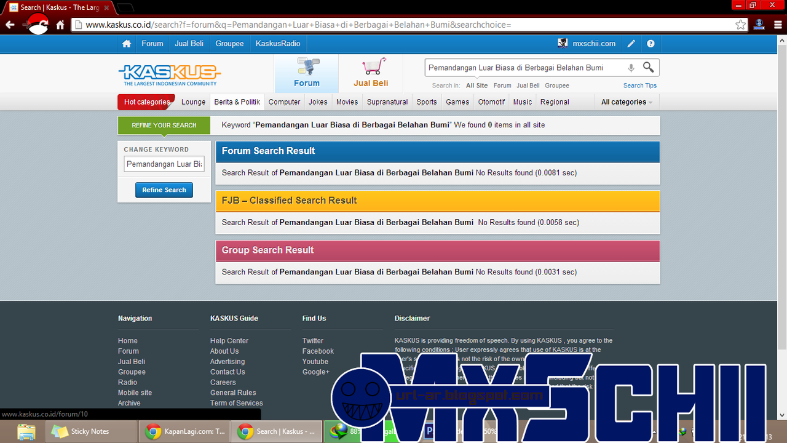This screenshot has height=443, width=787.
Task: Open KaskusRadio in the top blue bar
Action: (x=278, y=44)
